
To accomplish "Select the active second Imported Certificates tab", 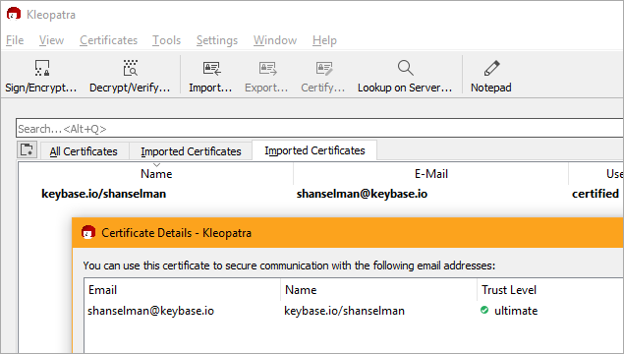I will pyautogui.click(x=314, y=150).
